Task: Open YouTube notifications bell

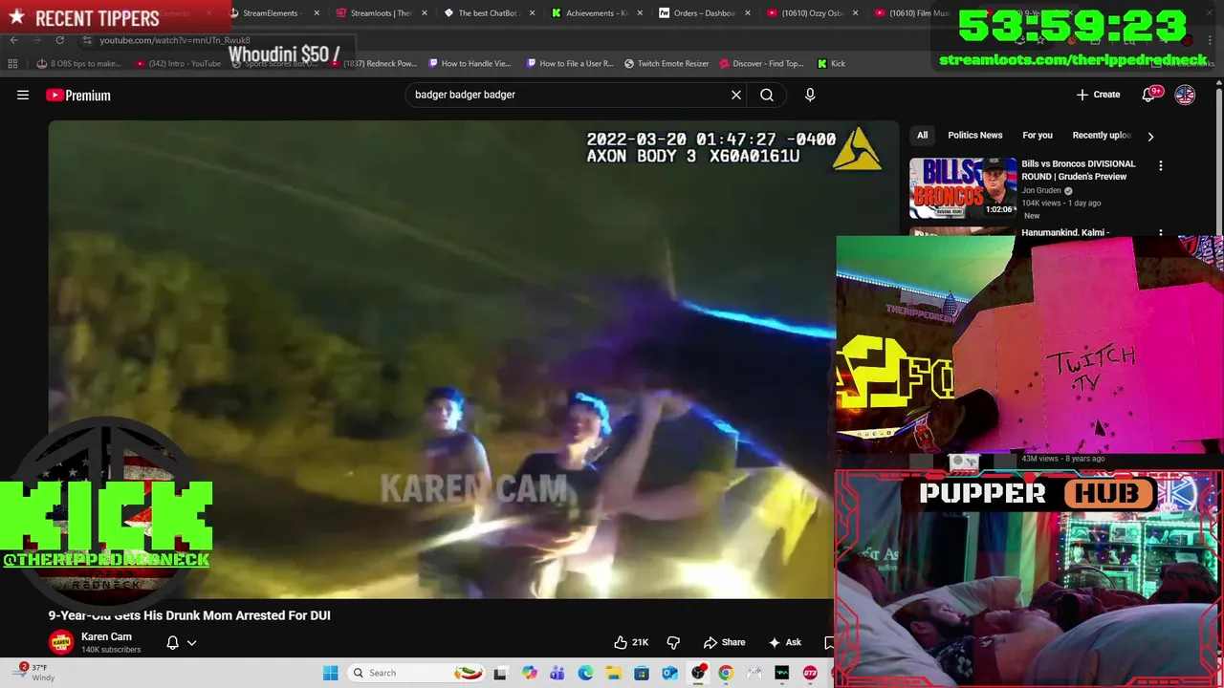Action: pos(1149,95)
